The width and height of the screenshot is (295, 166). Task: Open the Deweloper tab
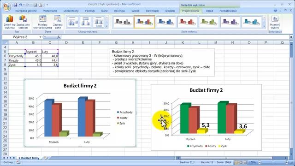coord(153,11)
